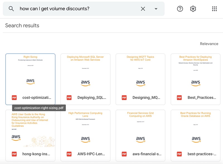Click the PDF icon beside best-practices-...
Screen dimensions: 223x164
point(179,154)
